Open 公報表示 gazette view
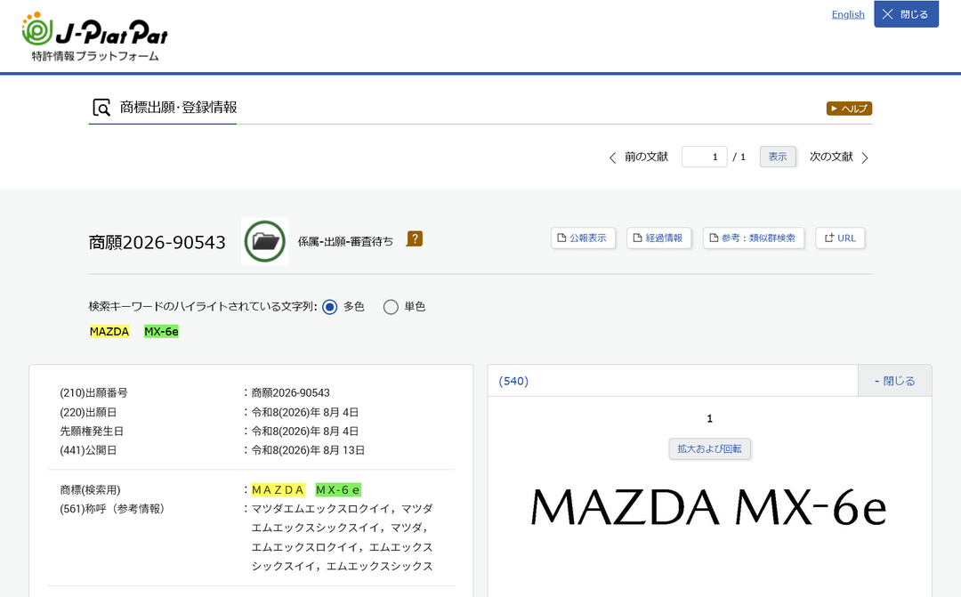961x597 pixels. 582,238
